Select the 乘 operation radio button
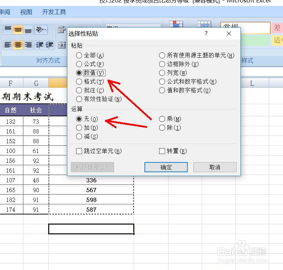This screenshot has width=283, height=270. coord(162,119)
